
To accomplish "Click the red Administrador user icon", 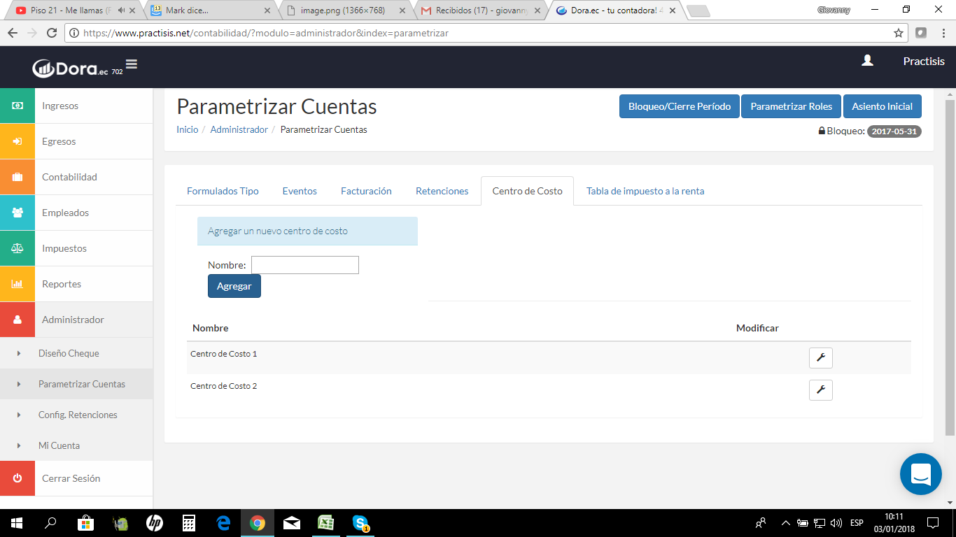I will 17,320.
